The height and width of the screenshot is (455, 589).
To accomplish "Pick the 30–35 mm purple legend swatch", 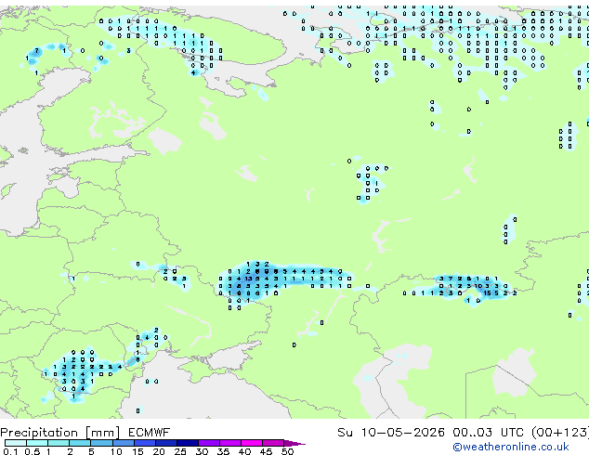I will (x=209, y=443).
